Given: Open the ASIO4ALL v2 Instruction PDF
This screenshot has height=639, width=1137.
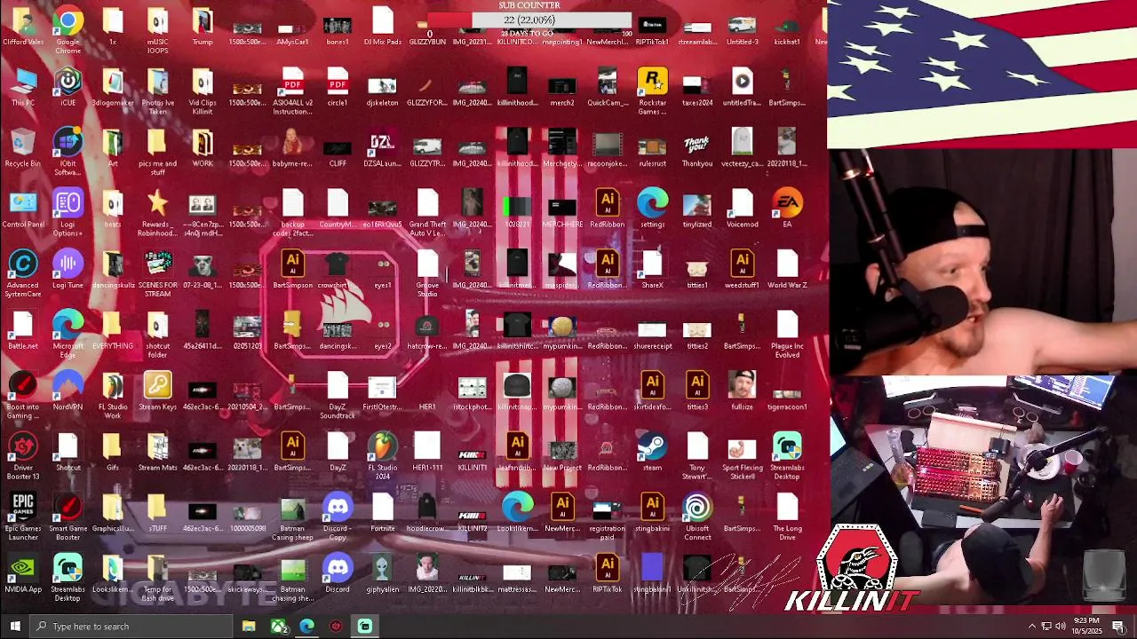Looking at the screenshot, I should (x=292, y=91).
